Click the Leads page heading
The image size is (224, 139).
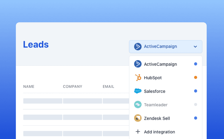[36, 45]
